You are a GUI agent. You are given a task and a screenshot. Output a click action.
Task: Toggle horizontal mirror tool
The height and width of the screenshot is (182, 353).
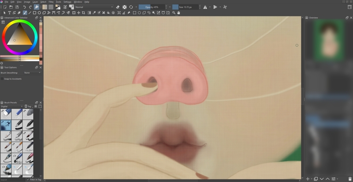click(x=205, y=7)
